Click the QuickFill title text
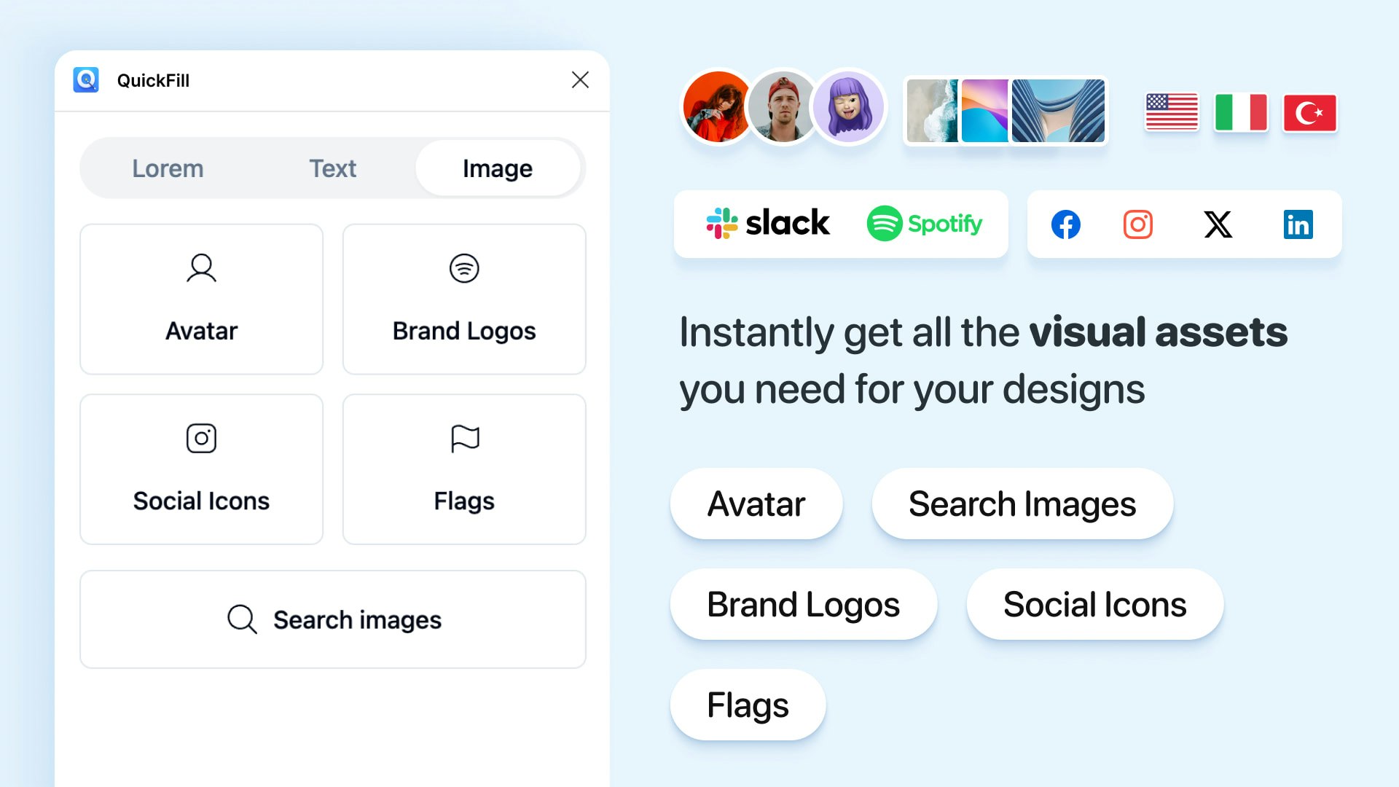The height and width of the screenshot is (787, 1399). point(153,80)
